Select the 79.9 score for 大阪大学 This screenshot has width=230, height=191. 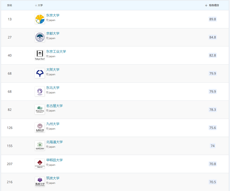point(212,73)
